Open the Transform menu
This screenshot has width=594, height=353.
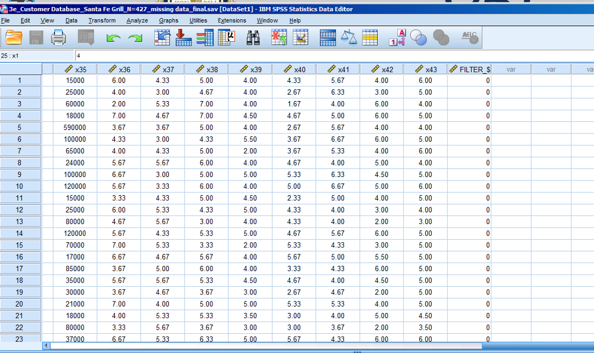point(102,20)
